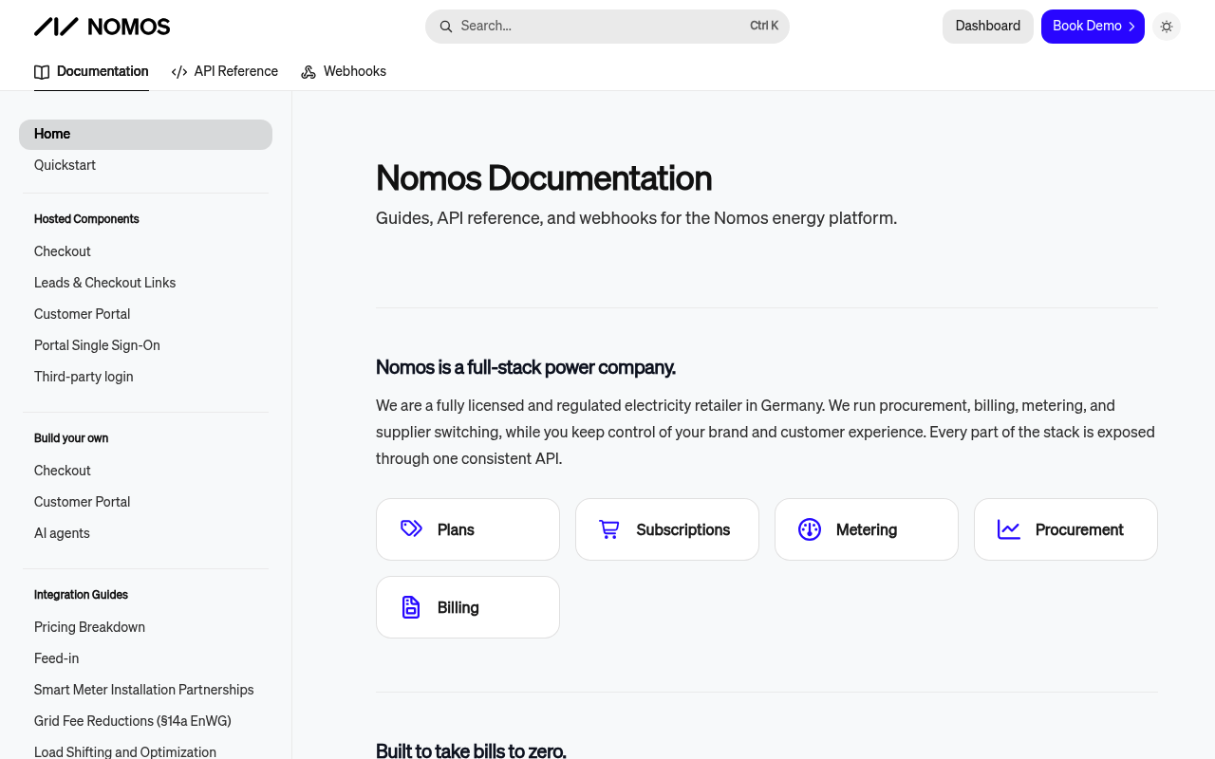Click the Nomos Documentation title
The width and height of the screenshot is (1215, 759).
point(544,178)
